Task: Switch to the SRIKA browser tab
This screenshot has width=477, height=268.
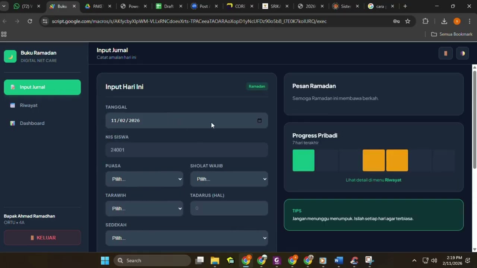Action: [x=276, y=6]
